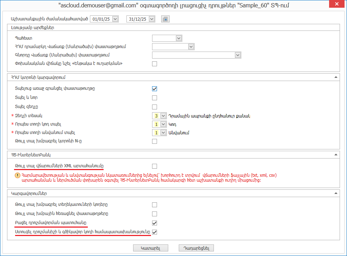The width and height of the screenshot is (347, 256).
Task: Open the Զեղչի տեսակ dropdown
Action: coord(163,116)
